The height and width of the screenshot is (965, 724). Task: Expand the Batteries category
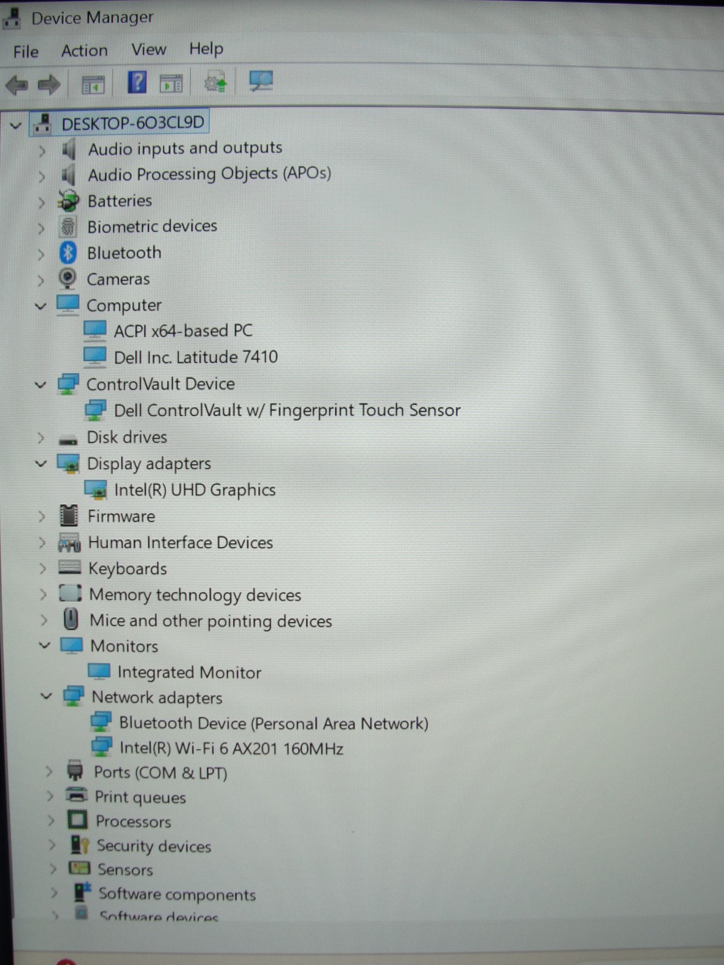42,203
